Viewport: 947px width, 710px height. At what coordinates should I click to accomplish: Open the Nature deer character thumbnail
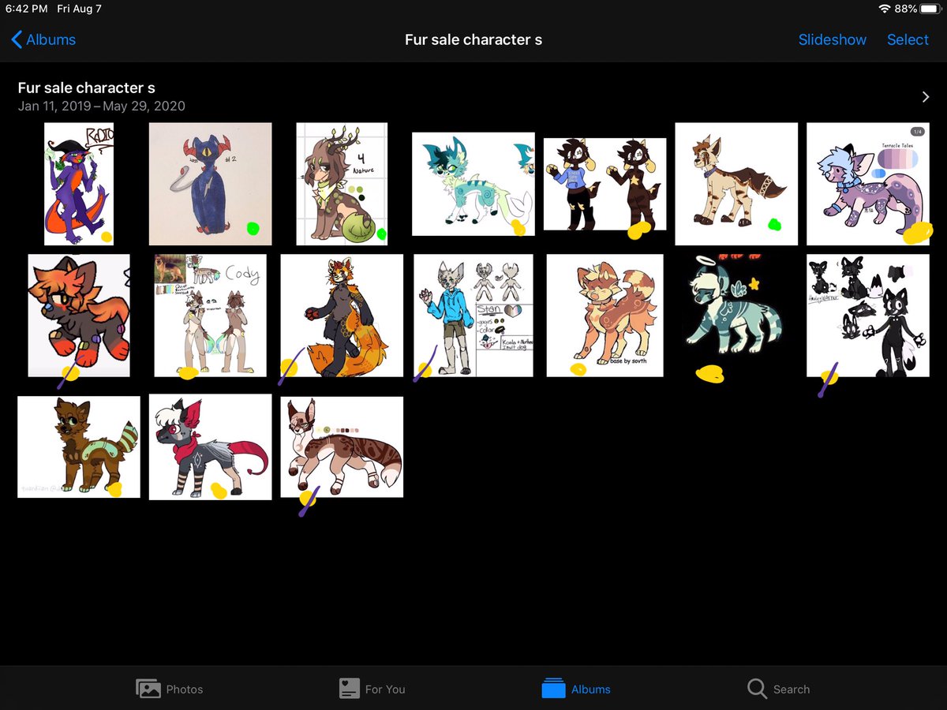[x=342, y=184]
